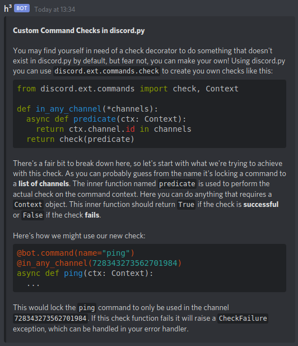Click the embed title Custom Command Checks
This screenshot has height=346, width=298.
tap(78, 30)
